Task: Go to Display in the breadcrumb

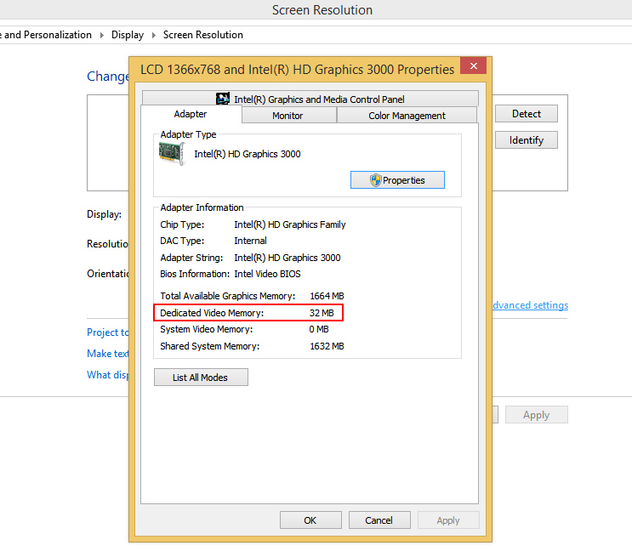Action: (128, 35)
